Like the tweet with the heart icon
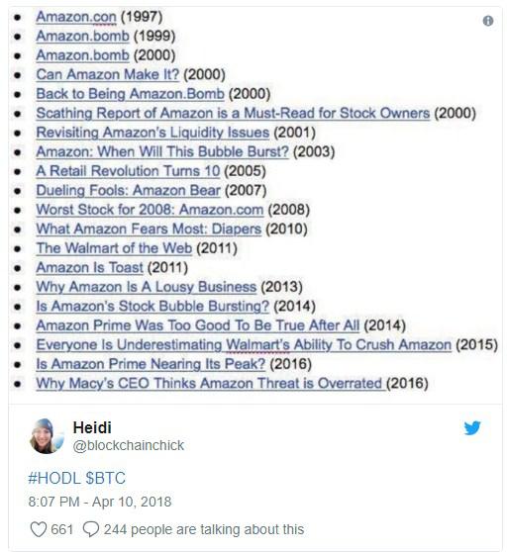508x552 pixels. [39, 529]
